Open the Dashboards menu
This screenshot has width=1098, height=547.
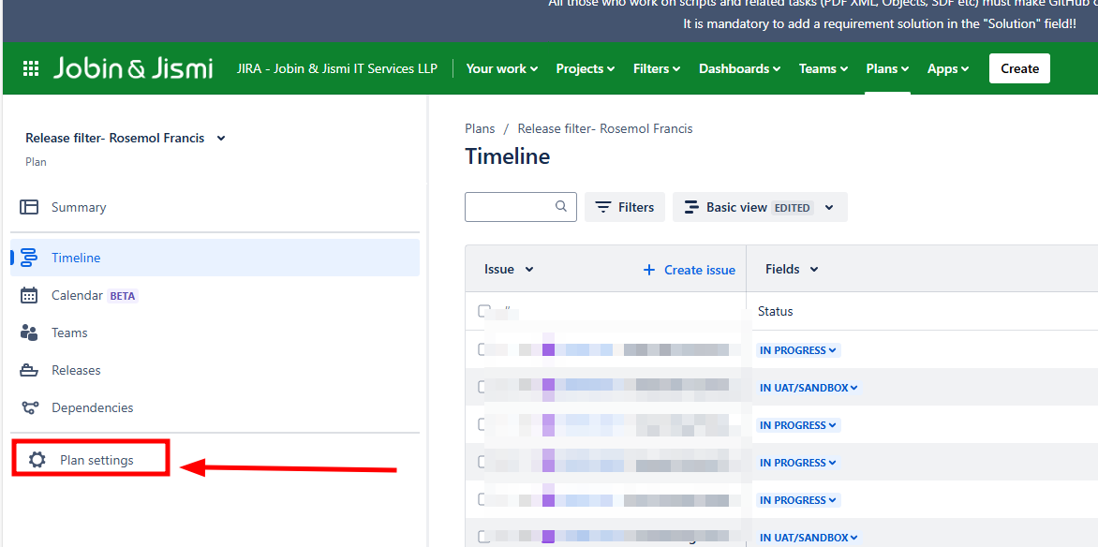point(739,68)
